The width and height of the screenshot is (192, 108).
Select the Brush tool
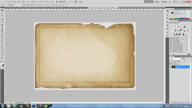(x=2, y=27)
